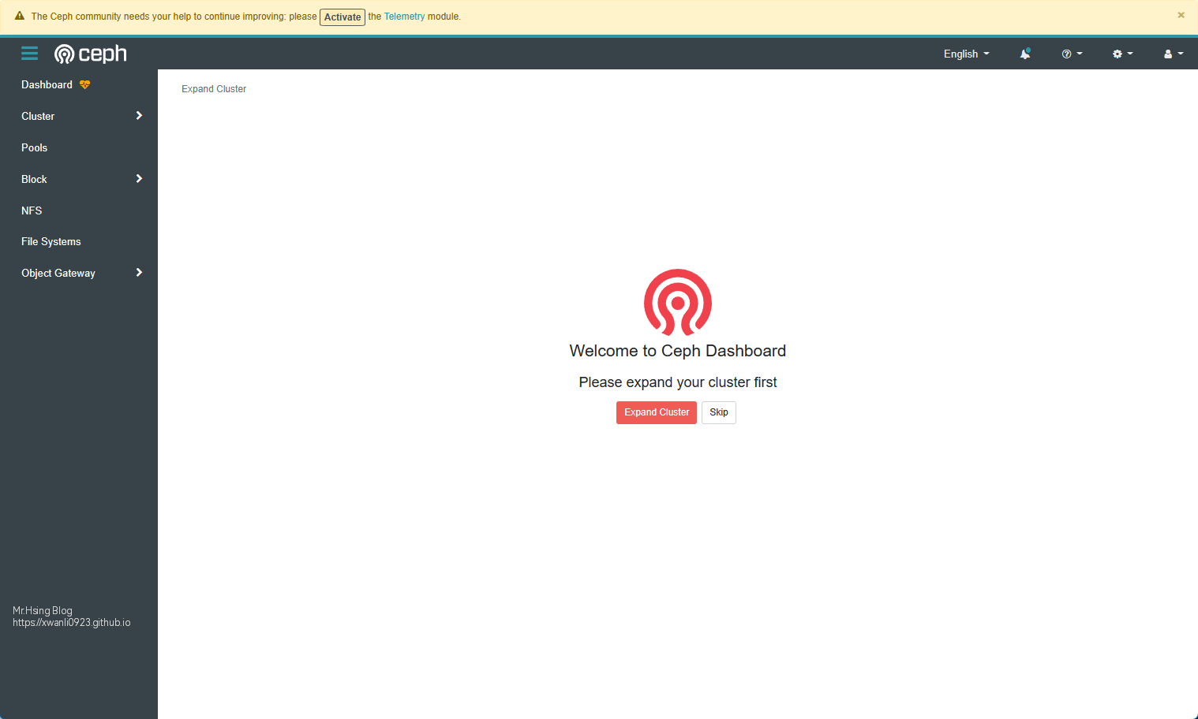Open the user profile dropdown
Screen dimensions: 1198x719
coord(1174,54)
